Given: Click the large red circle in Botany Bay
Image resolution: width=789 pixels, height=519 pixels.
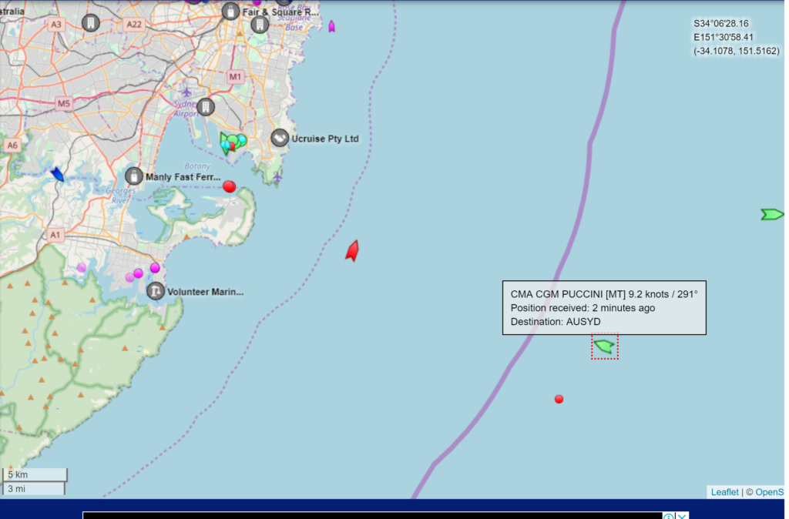Looking at the screenshot, I should (x=229, y=186).
